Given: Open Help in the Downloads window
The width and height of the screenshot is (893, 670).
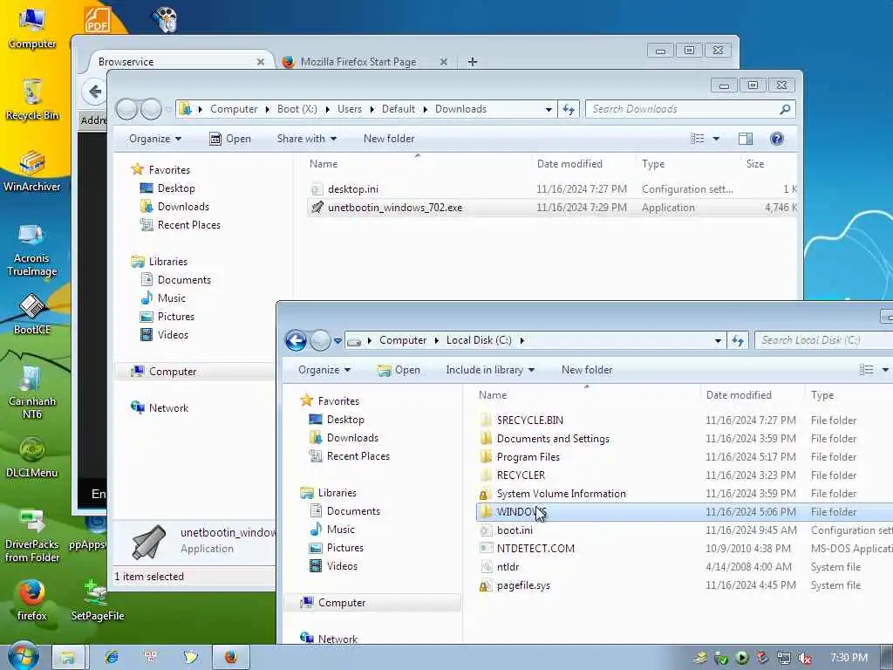Looking at the screenshot, I should tap(776, 139).
